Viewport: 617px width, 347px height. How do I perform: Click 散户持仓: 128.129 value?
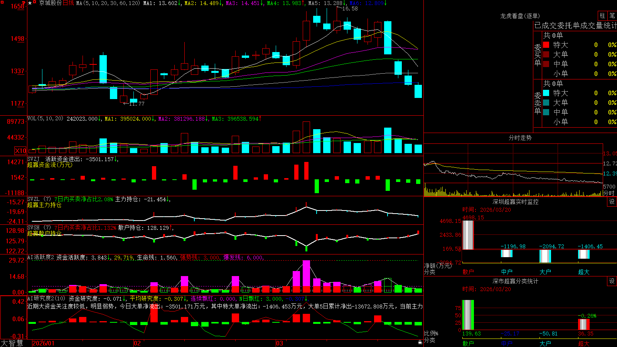point(144,227)
